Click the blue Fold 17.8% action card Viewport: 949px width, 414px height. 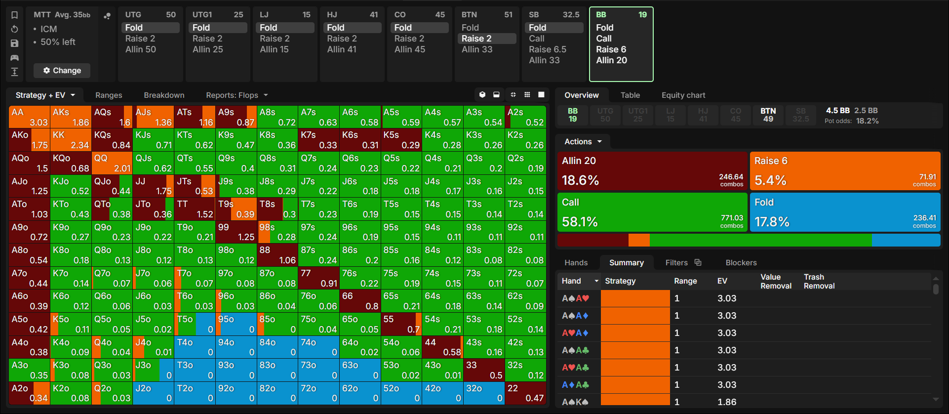[x=845, y=212]
